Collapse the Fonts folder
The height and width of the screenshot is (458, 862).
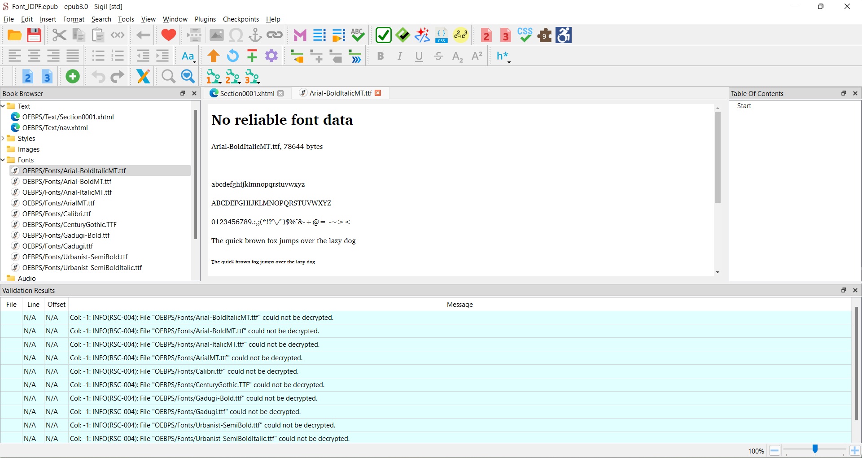point(3,160)
